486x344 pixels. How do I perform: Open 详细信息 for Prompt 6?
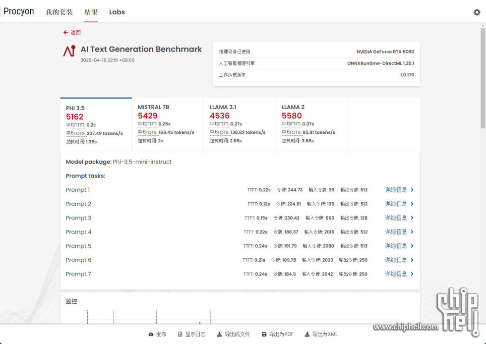click(396, 260)
